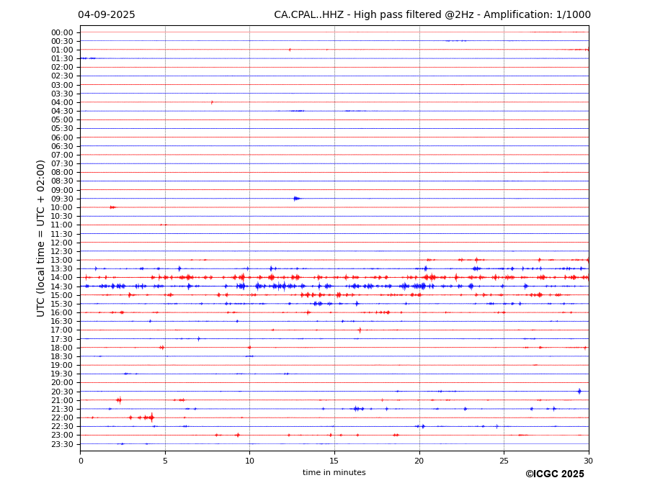Image resolution: width=668 pixels, height=501 pixels.
Task: Click the 04:30 time row label
Action: 62,111
